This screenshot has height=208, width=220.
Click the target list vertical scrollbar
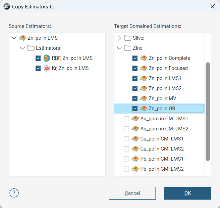208,111
